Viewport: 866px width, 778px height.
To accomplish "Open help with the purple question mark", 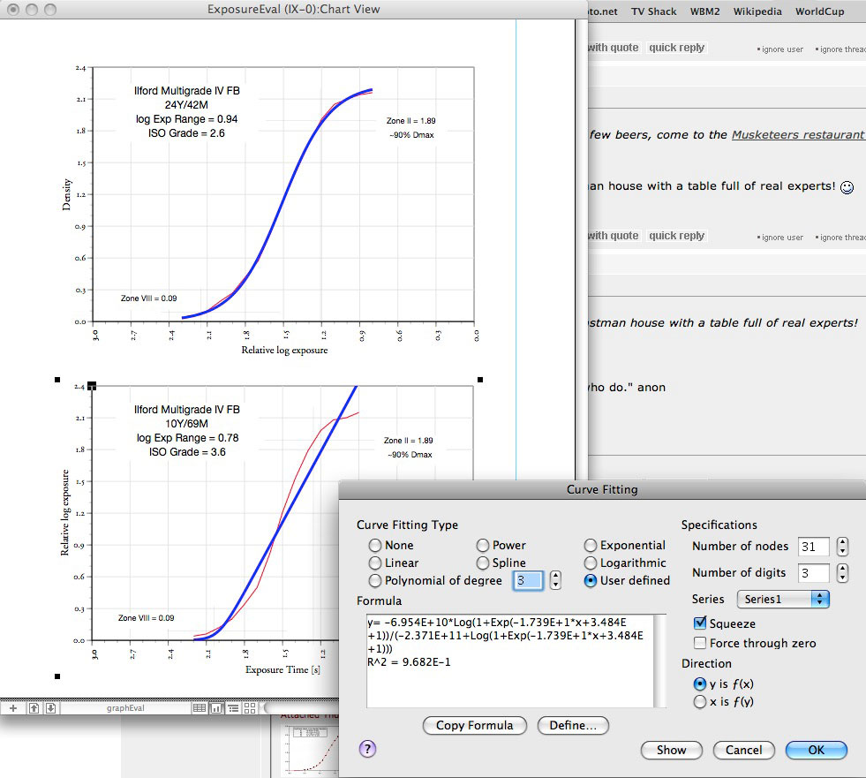I will click(x=367, y=749).
